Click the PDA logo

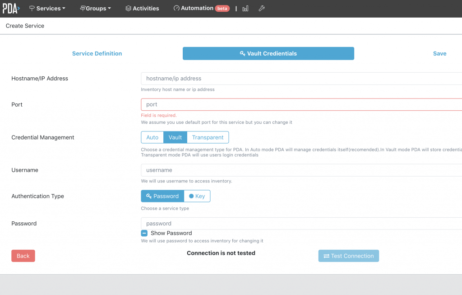[11, 9]
